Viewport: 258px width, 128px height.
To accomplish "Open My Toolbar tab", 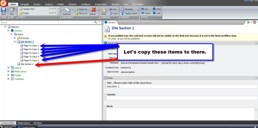I will 138,5.
